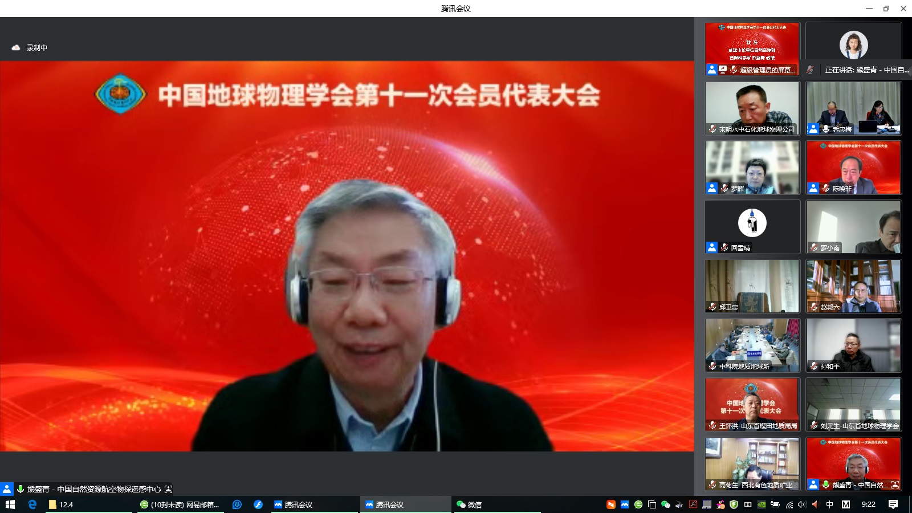Click WeChat tray icon in system tray
Viewport: 912px width, 513px height.
point(665,504)
